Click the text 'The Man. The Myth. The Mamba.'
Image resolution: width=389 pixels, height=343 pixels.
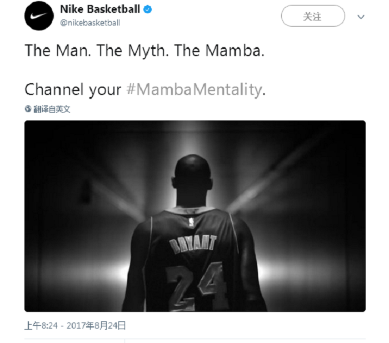pyautogui.click(x=144, y=51)
